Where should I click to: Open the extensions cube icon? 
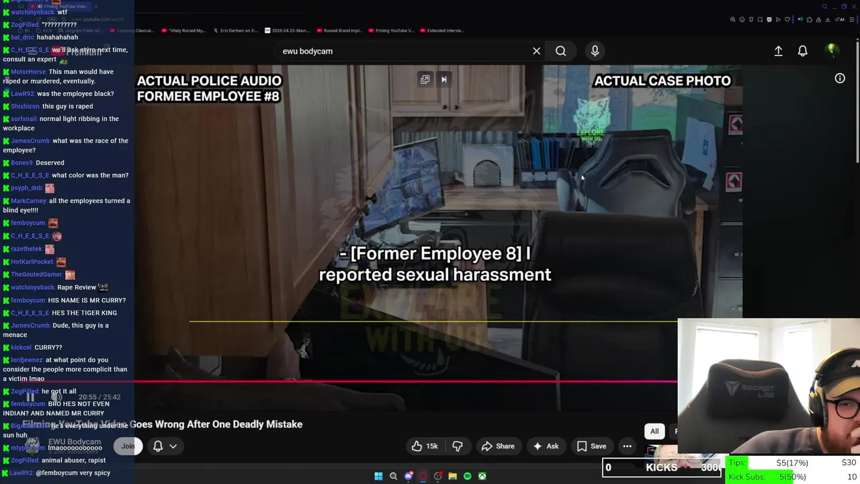(810, 19)
